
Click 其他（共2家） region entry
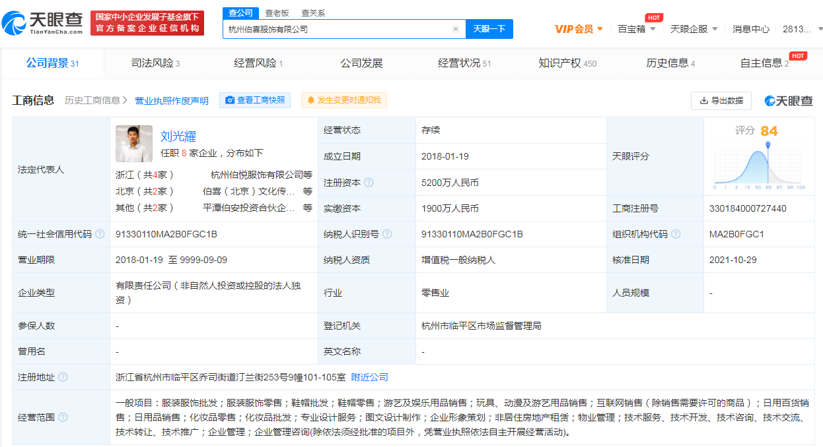(145, 208)
